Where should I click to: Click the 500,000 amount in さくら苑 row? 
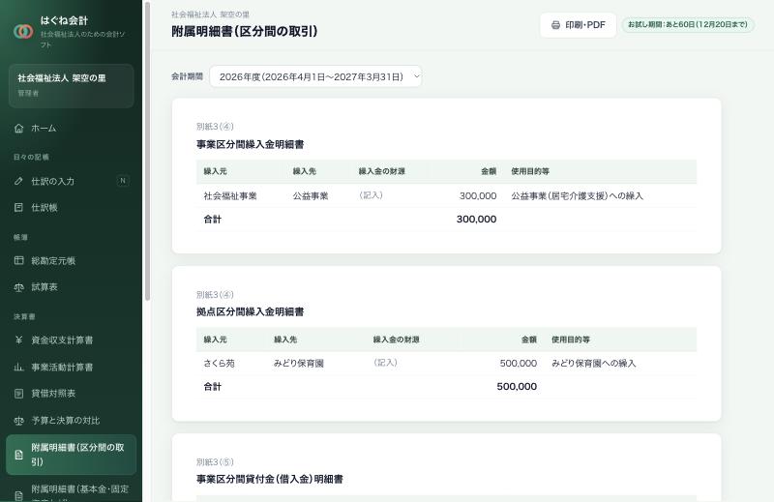(x=519, y=364)
